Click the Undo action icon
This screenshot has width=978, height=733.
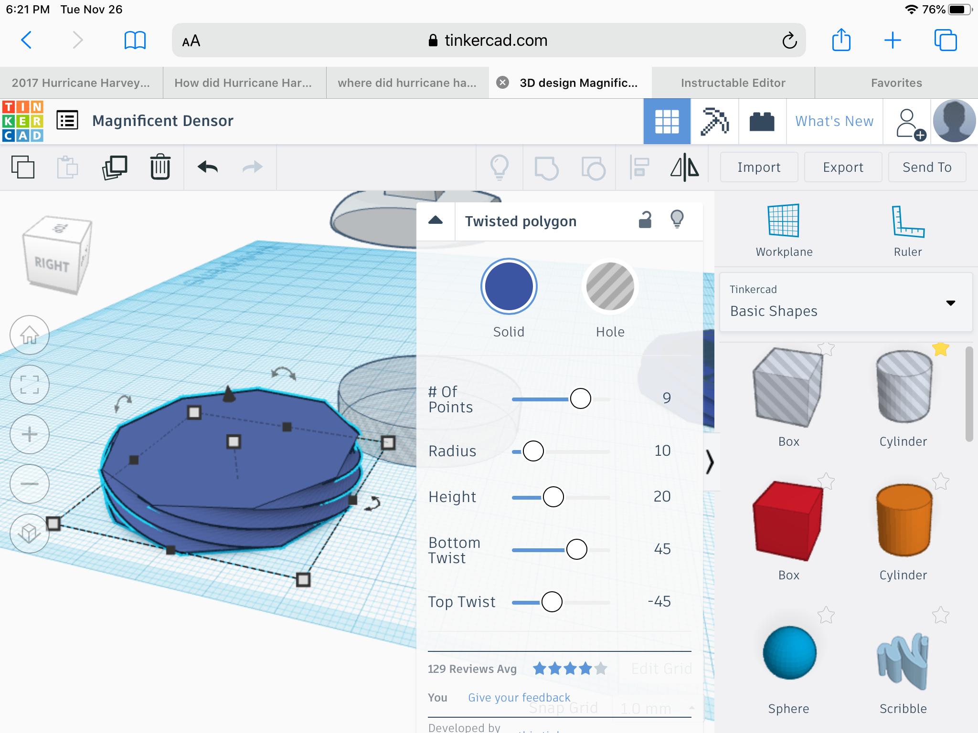[x=208, y=167]
